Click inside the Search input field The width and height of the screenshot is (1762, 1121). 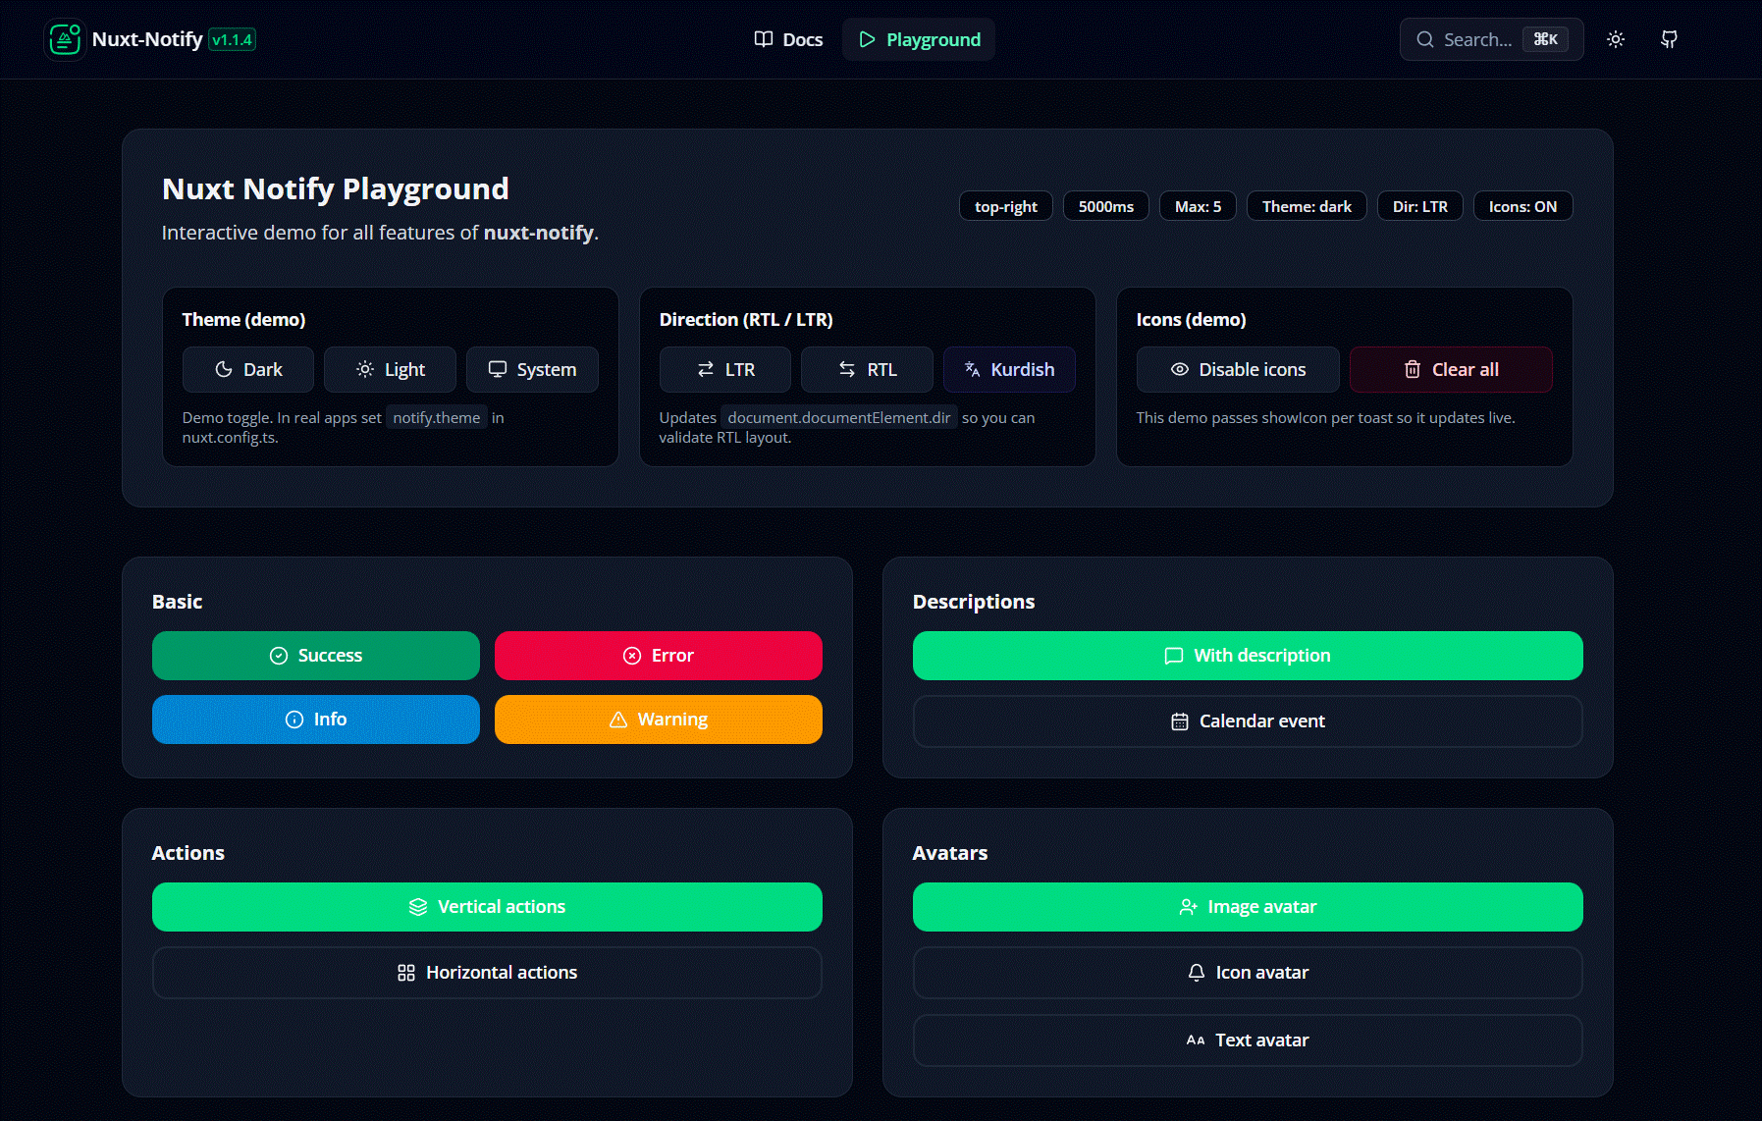(1482, 39)
